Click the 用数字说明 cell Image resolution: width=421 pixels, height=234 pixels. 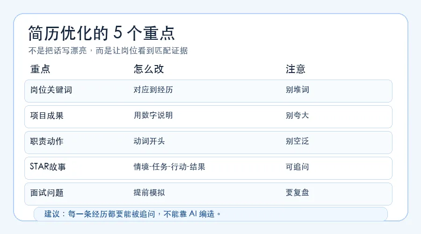[x=153, y=115]
